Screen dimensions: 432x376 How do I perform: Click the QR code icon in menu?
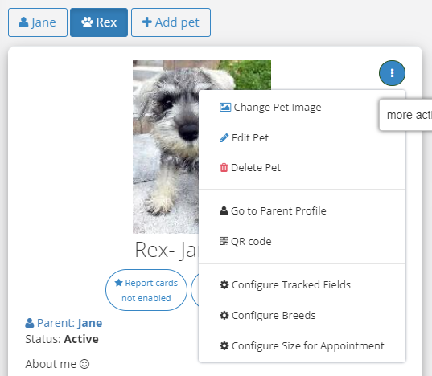(x=224, y=241)
